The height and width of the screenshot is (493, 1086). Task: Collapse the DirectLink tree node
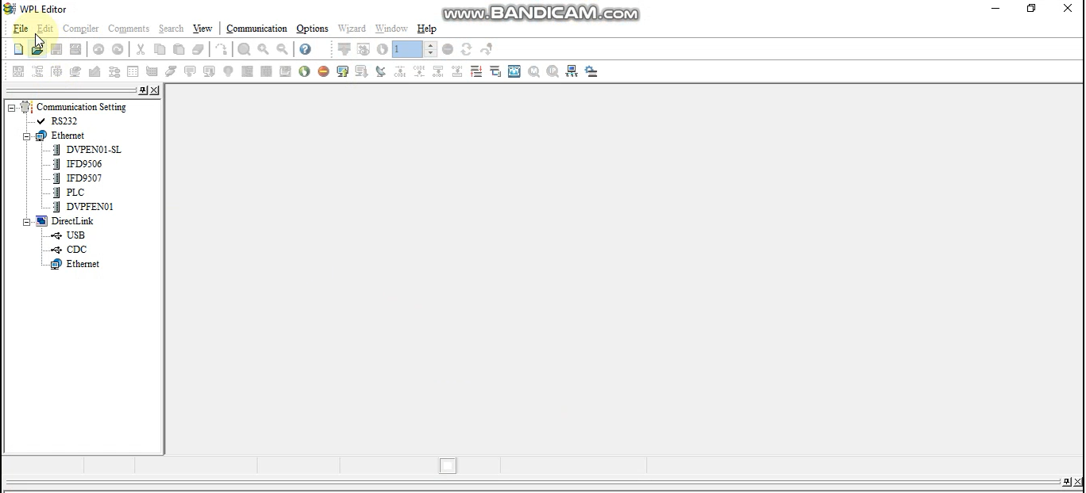point(26,221)
